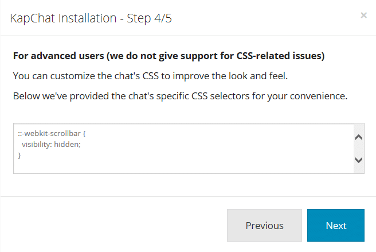Screen dimensions: 376x252
Task: Click the scroll down arrow in CSS box
Action: (359, 160)
